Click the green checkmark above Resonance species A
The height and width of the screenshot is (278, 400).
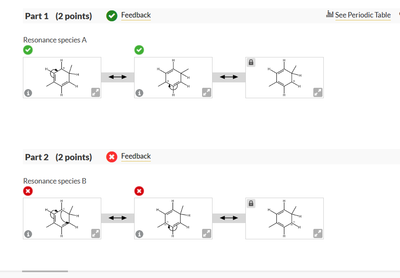27,50
